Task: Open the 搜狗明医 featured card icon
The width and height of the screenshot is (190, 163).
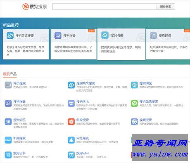Action: pyautogui.click(x=105, y=35)
